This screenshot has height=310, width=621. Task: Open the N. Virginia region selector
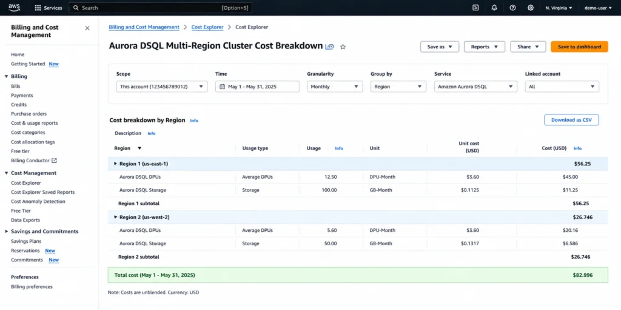[x=559, y=8]
